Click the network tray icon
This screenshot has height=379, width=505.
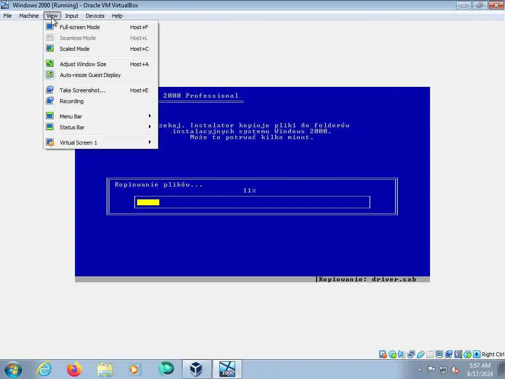click(x=443, y=370)
